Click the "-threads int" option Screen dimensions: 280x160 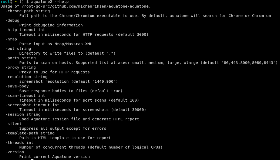pyautogui.click(x=19, y=143)
